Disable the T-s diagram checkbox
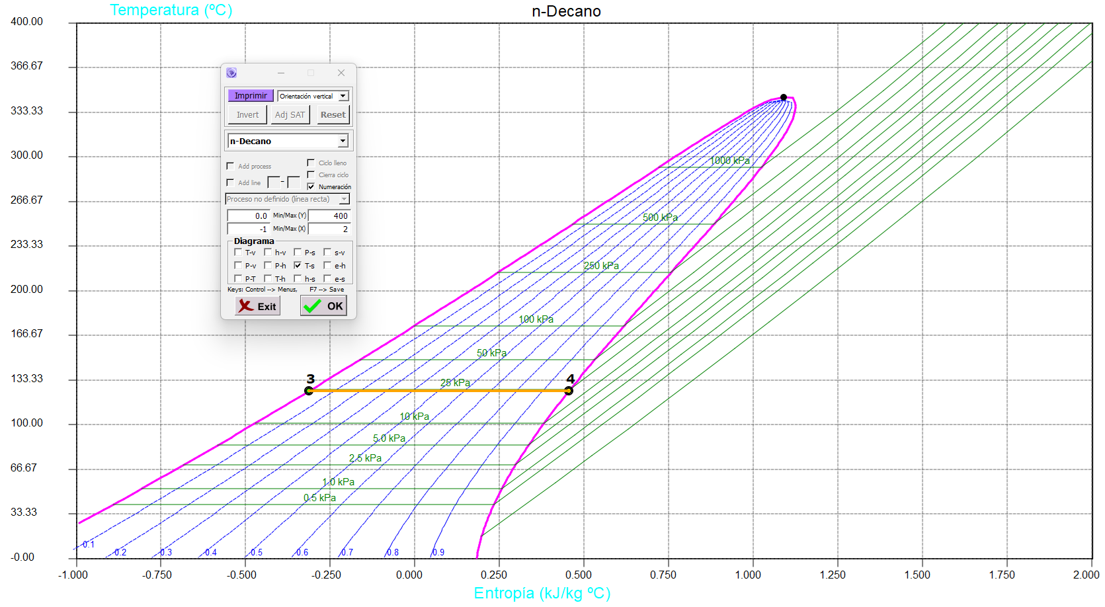The width and height of the screenshot is (1105, 607). click(298, 265)
